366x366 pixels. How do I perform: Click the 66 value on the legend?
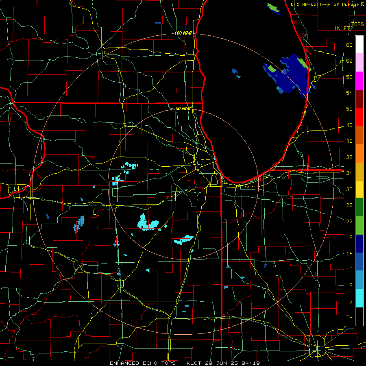click(349, 45)
